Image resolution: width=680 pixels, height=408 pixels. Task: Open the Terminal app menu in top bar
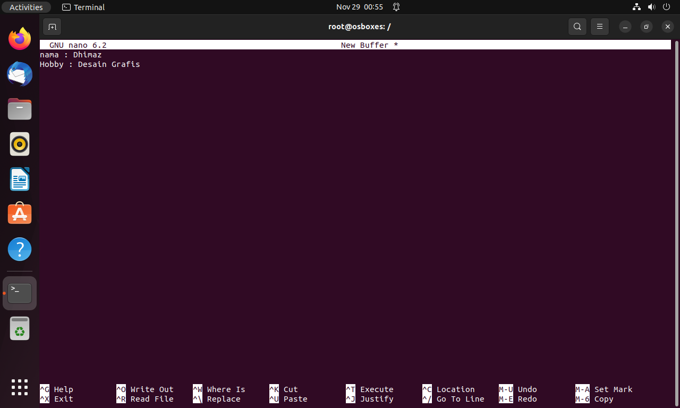[83, 7]
